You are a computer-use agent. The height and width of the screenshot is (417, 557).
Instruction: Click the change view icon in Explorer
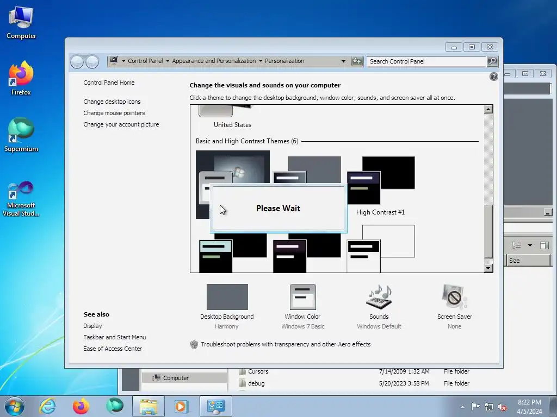[517, 245]
